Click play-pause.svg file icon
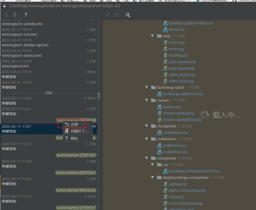Image resolution: width=256 pixels, height=210 pixels. [165, 68]
